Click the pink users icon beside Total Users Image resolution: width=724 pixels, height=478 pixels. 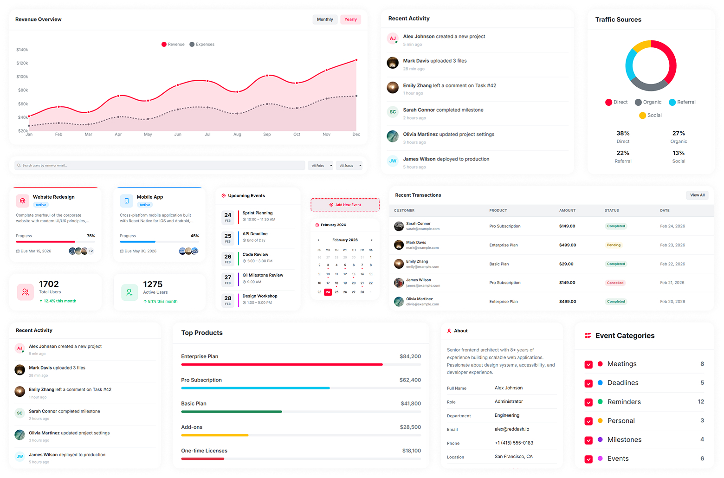25,292
